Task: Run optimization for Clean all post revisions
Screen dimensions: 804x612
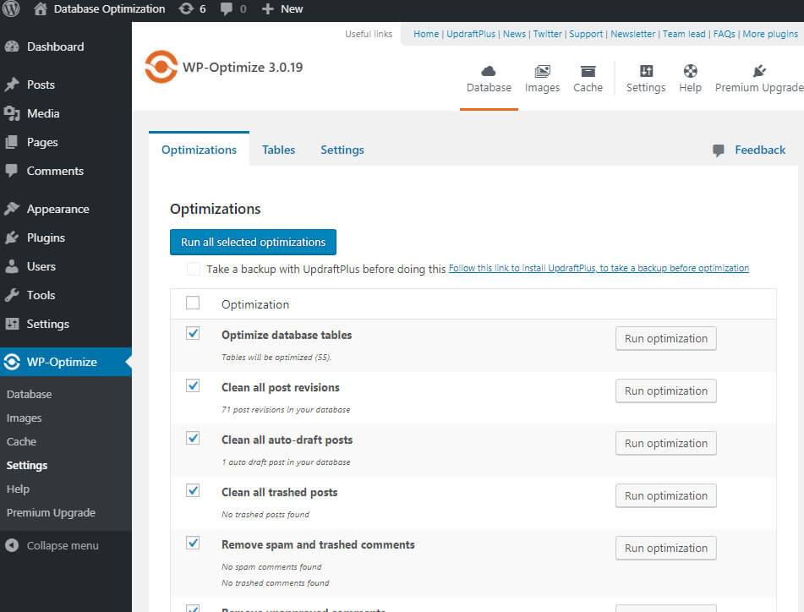Action: (x=665, y=391)
